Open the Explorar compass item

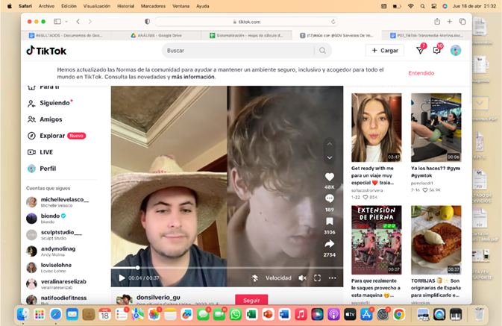[x=52, y=136]
